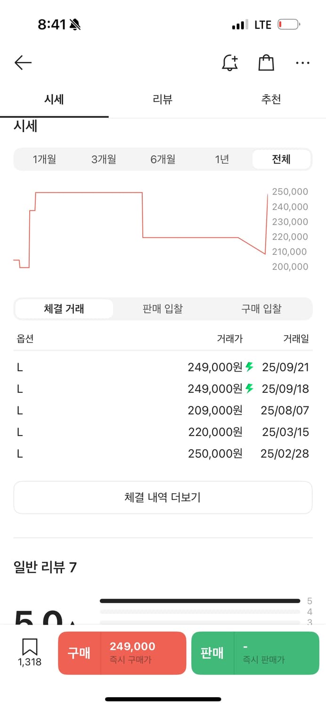Image resolution: width=326 pixels, height=708 pixels.
Task: Open the three-dot more menu
Action: pos(302,63)
